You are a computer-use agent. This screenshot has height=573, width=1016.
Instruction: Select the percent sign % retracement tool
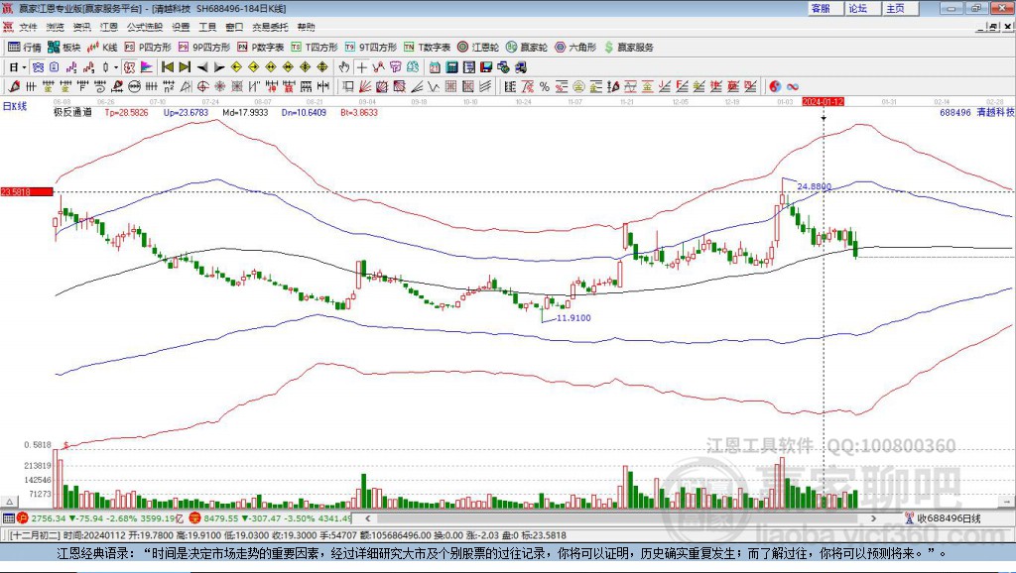[545, 87]
